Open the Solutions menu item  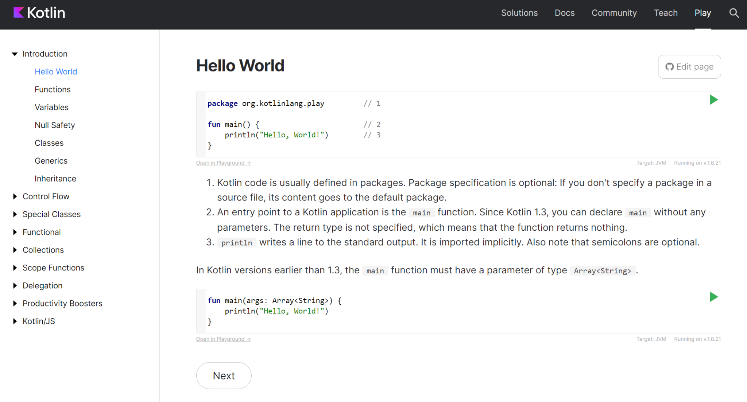519,13
